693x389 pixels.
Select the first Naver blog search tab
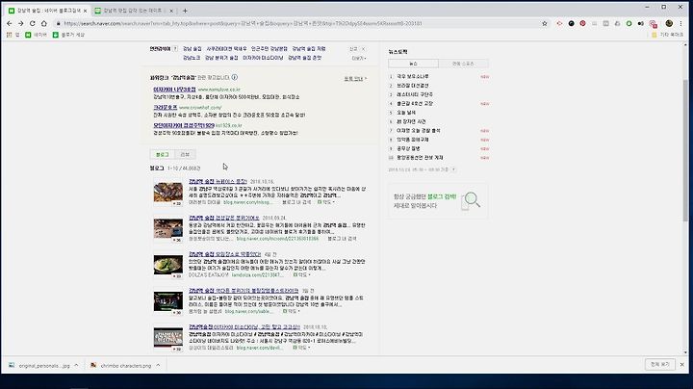pyautogui.click(x=48, y=11)
